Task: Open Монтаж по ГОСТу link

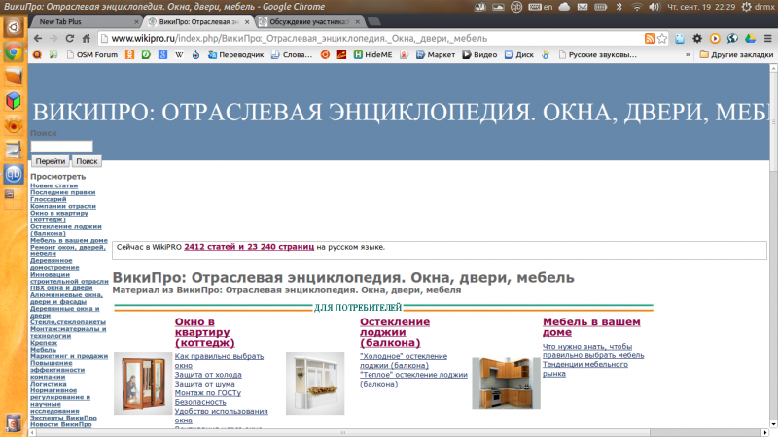Action: [207, 393]
